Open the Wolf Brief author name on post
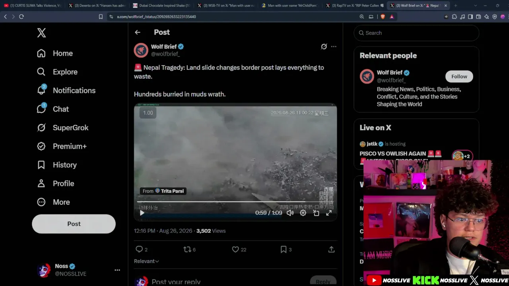This screenshot has height=286, width=509. click(x=164, y=47)
